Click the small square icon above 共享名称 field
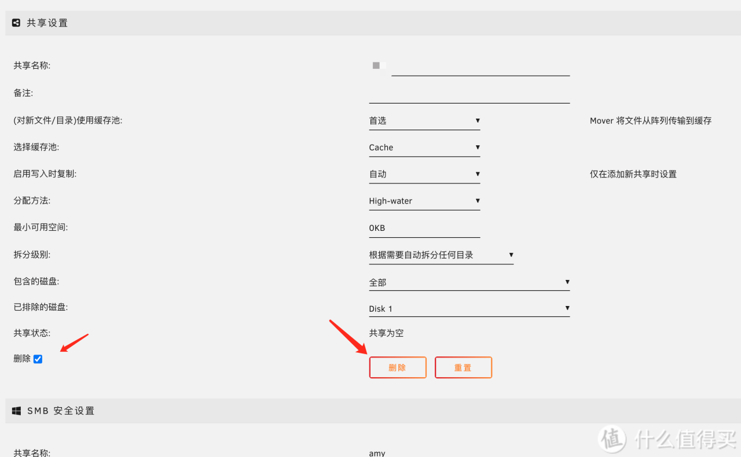Viewport: 741px width, 457px height. click(x=376, y=65)
